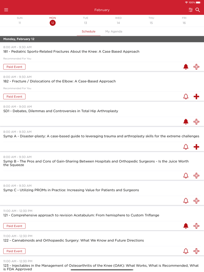
Task: Switch to the Schedule tab
Action: point(89,32)
